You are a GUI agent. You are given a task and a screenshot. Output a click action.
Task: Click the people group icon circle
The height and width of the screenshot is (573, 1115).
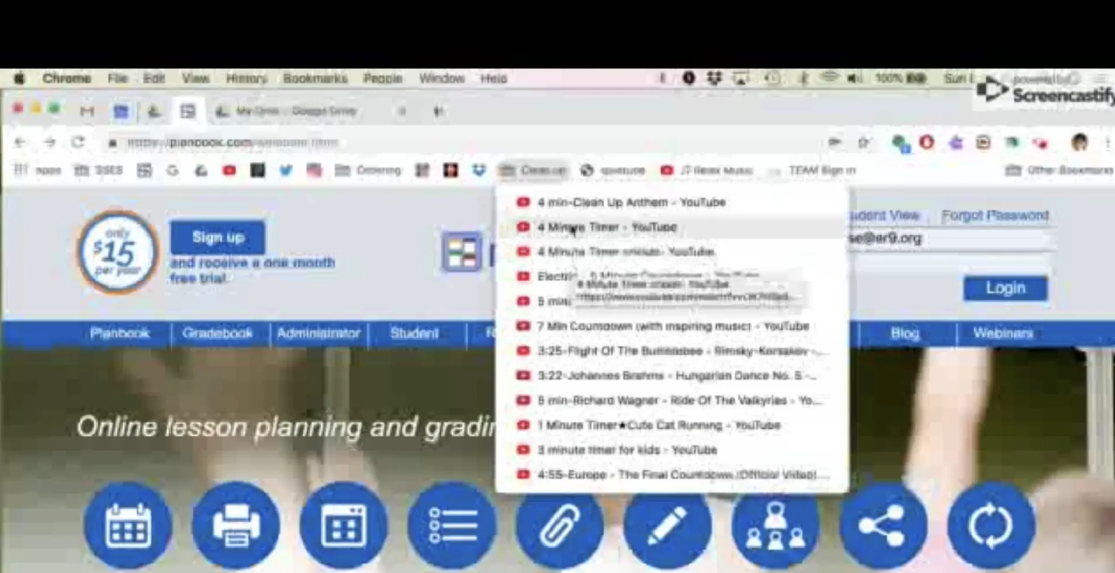pos(775,525)
